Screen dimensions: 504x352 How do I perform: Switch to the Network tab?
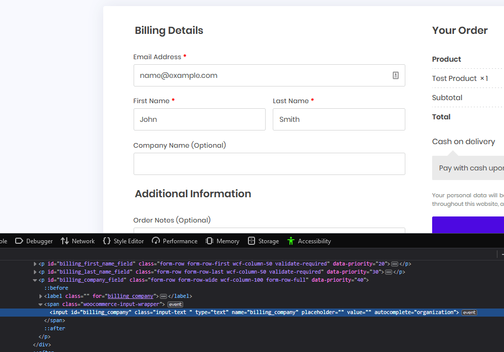coord(78,241)
